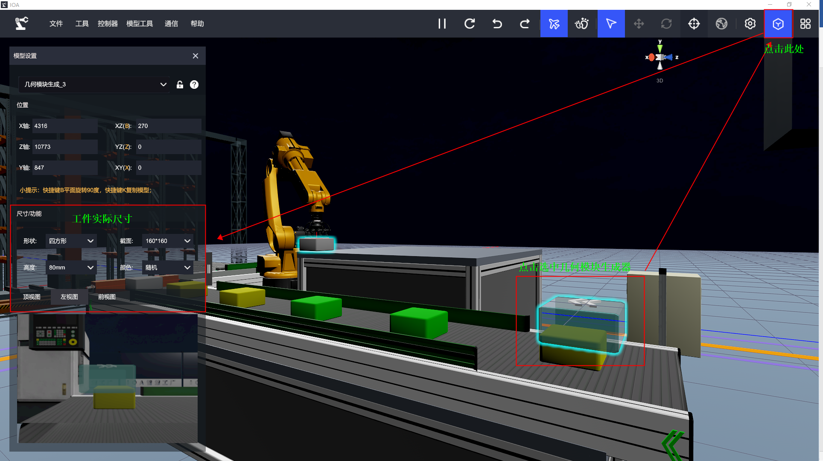Switch to 左视图 left view
Screen dimensions: 823x461
pyautogui.click(x=69, y=297)
